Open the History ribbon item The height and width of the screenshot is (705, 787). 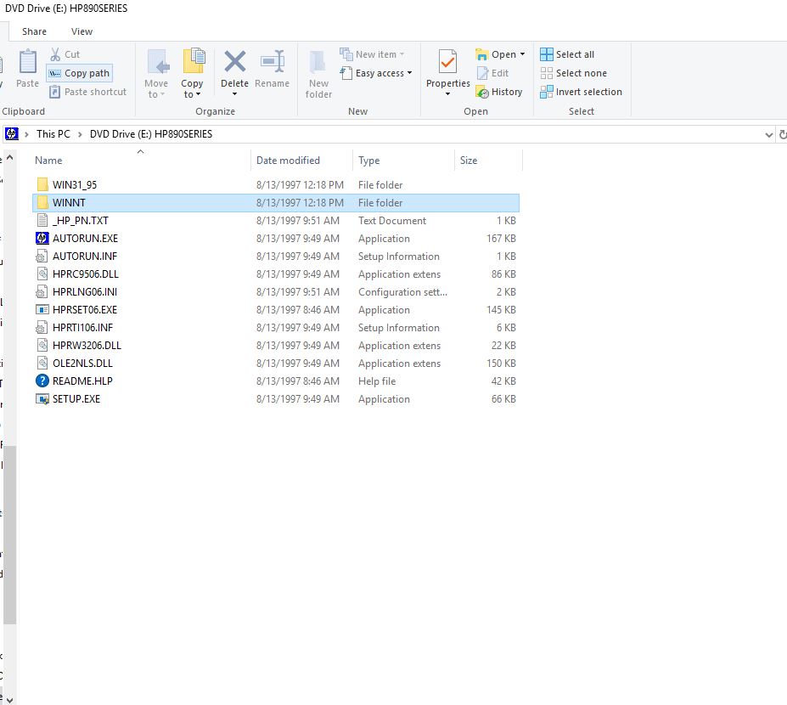coord(499,92)
